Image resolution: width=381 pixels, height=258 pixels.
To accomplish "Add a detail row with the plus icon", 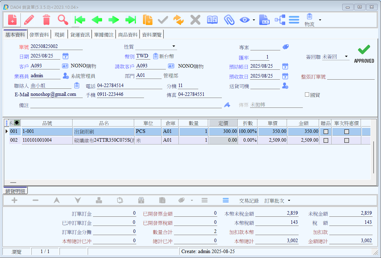I will [14, 200].
